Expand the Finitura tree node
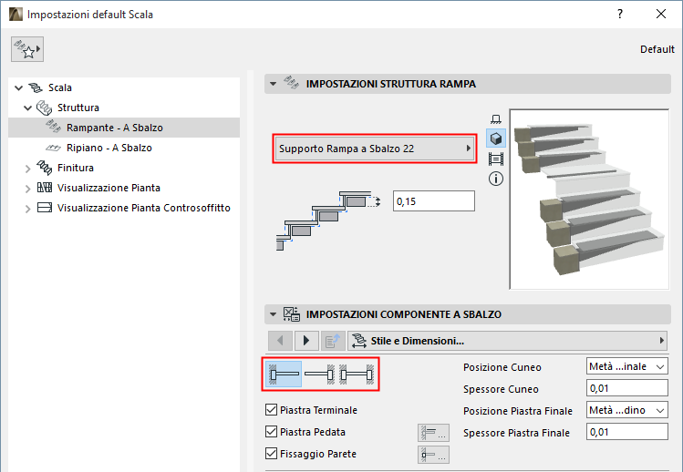The height and width of the screenshot is (472, 683). tap(28, 169)
